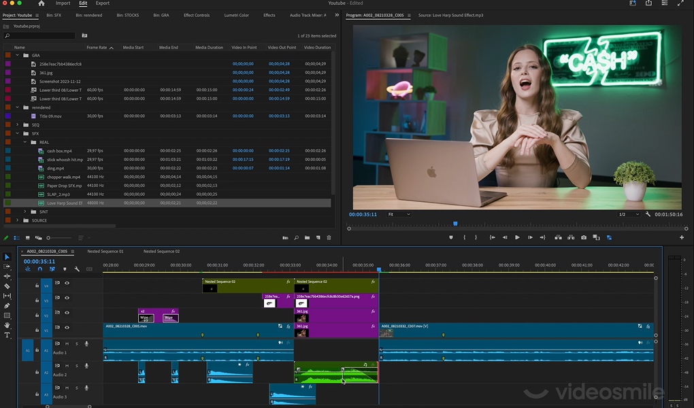Toggle track lock on V4

pos(37,286)
